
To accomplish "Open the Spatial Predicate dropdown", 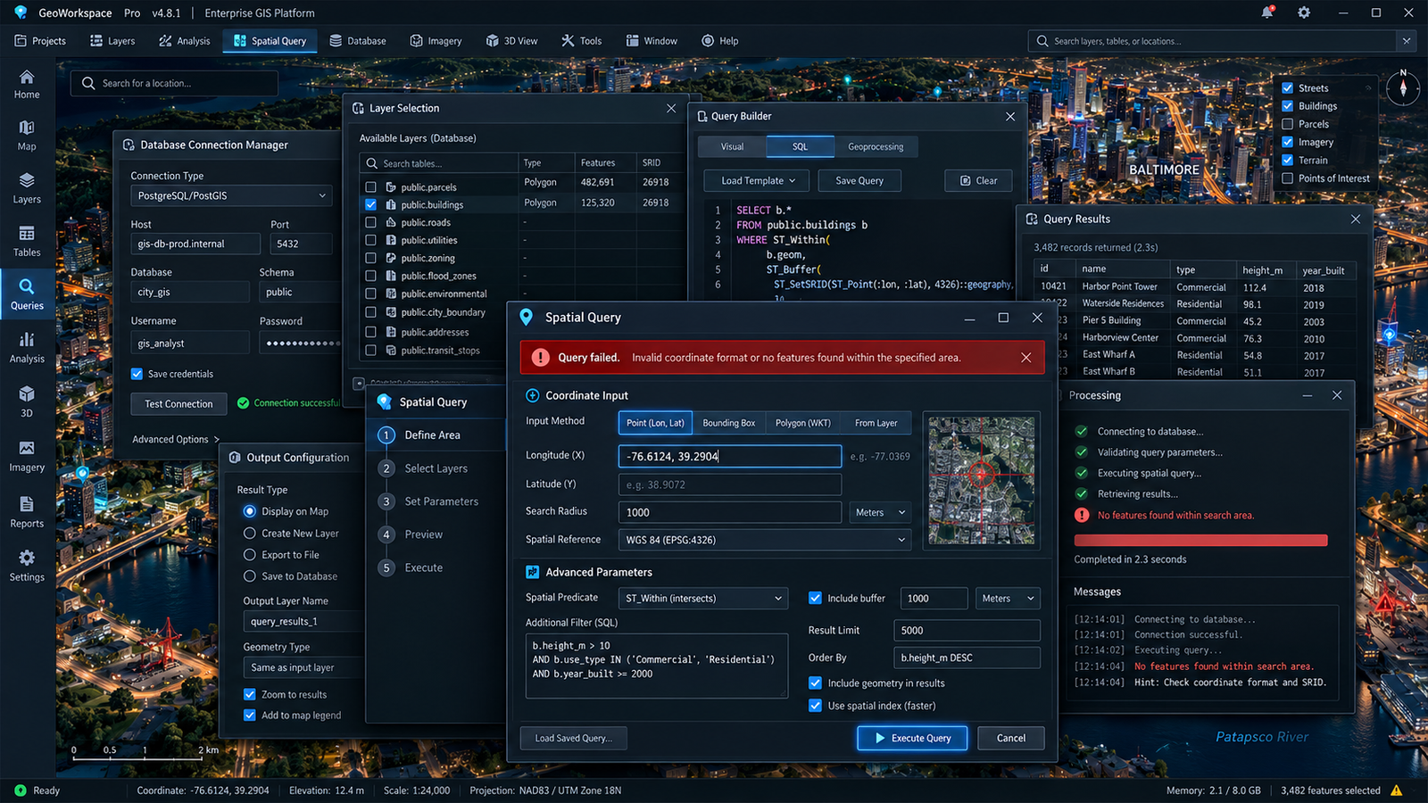I will [703, 598].
